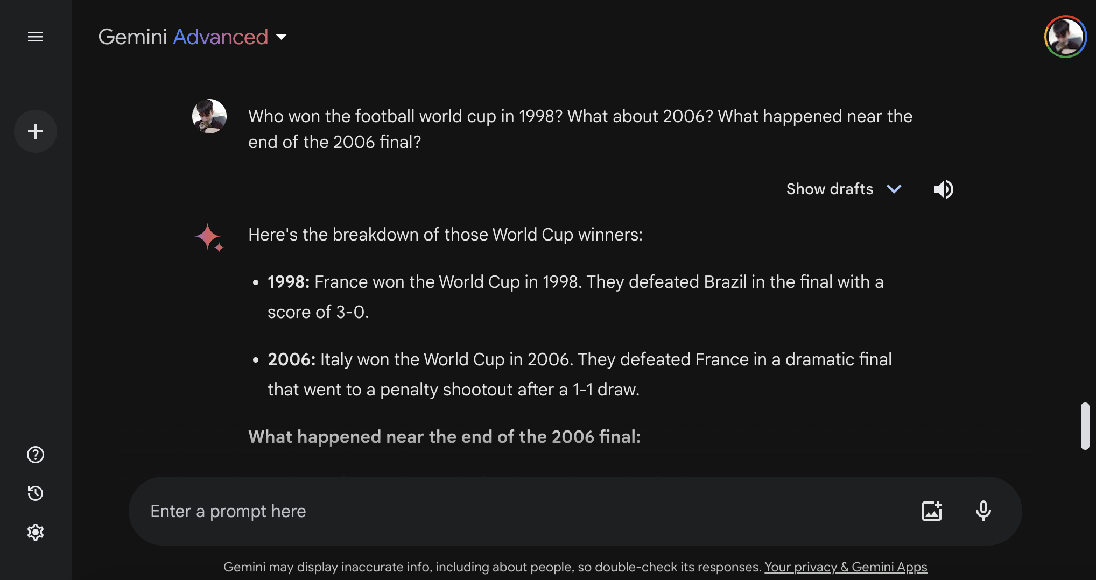Click the Show drafts label

(830, 189)
